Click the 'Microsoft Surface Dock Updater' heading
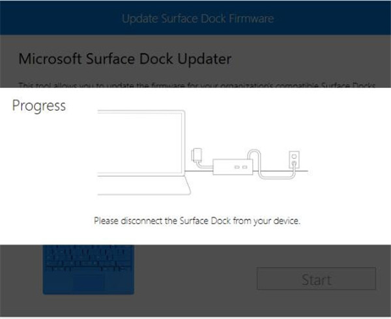This screenshot has height=319, width=391. [125, 59]
